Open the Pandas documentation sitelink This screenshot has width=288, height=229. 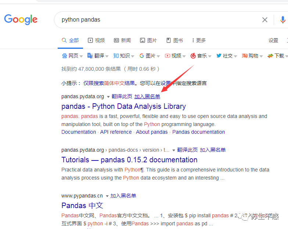(x=198, y=132)
